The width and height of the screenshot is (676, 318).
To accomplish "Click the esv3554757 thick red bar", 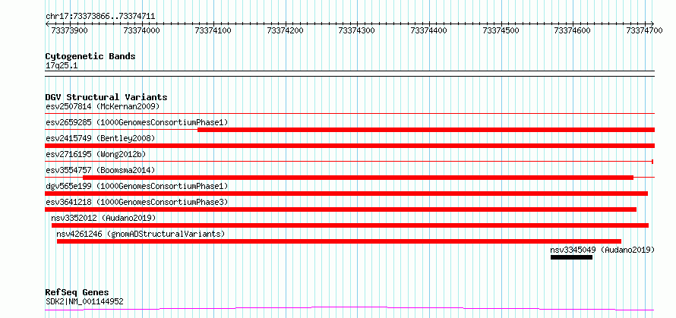I will [x=358, y=178].
